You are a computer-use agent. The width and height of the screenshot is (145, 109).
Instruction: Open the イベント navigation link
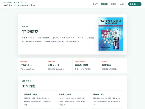(123, 4)
